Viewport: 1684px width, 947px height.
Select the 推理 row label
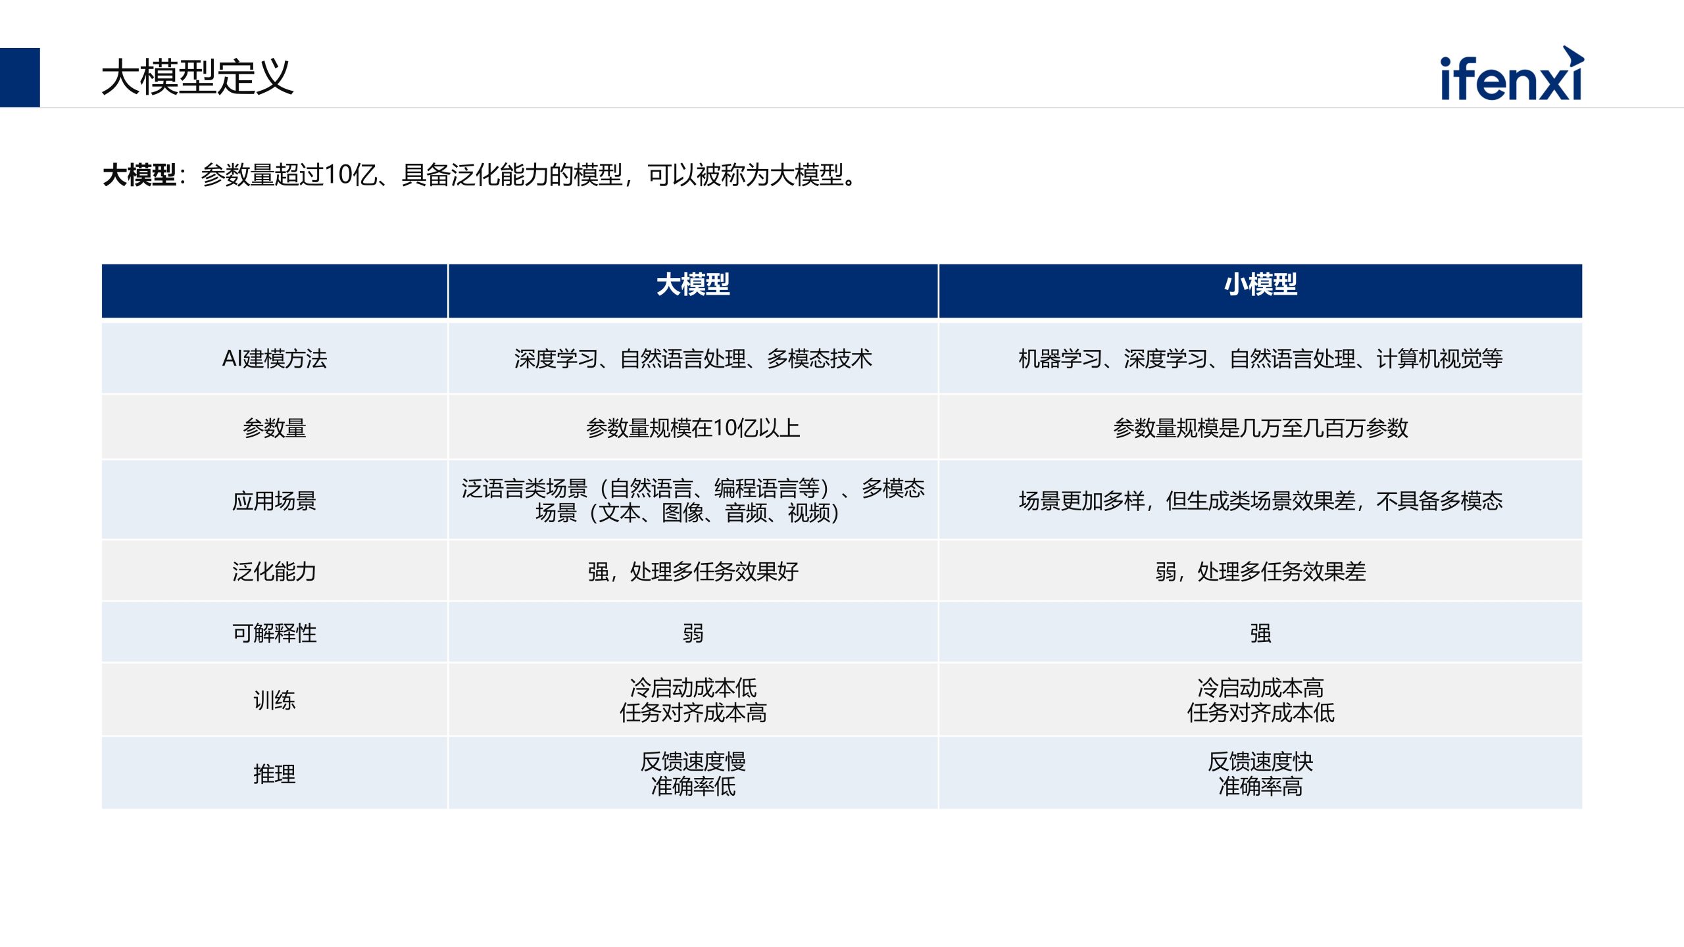click(274, 774)
